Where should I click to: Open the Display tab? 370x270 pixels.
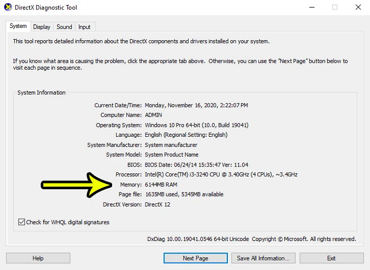point(42,27)
